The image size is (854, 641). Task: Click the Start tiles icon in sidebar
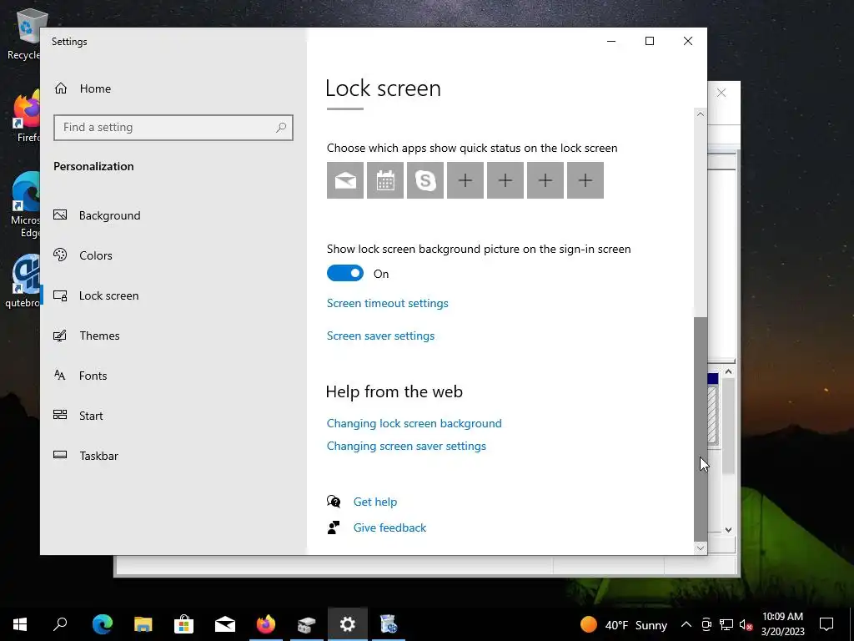tap(60, 415)
